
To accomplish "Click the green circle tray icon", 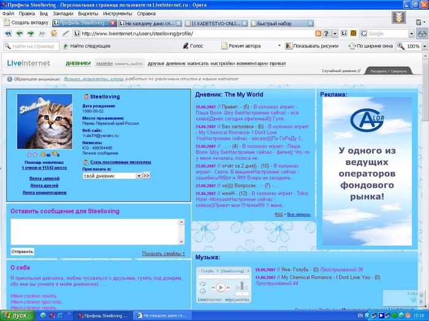I will coord(395,315).
